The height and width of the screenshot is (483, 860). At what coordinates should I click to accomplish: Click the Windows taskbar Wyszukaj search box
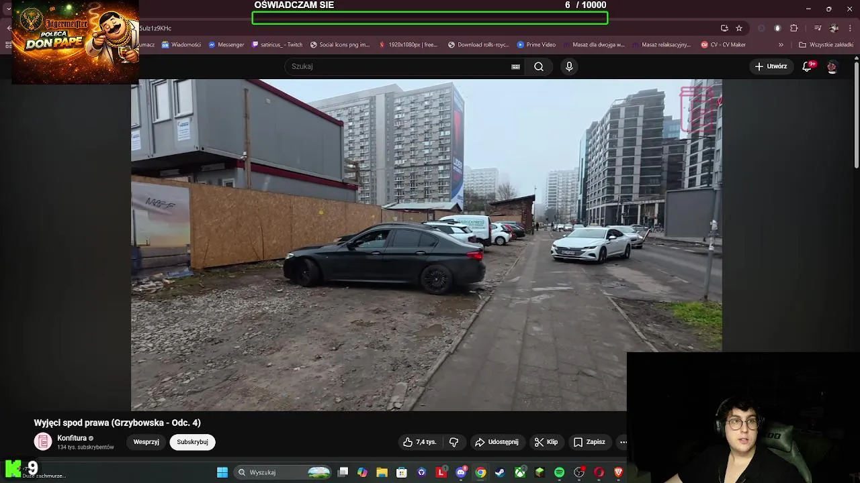(x=282, y=472)
